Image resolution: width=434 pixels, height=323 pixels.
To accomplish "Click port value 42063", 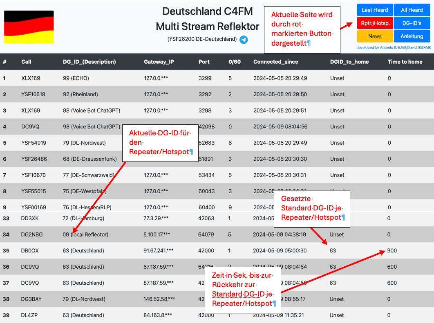I will click(x=206, y=218).
